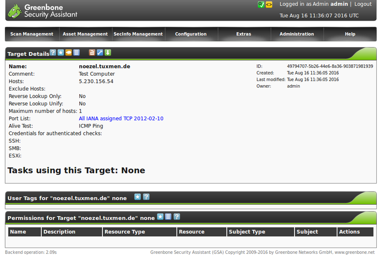Open the Administration menu
This screenshot has height=260, width=385.
coord(297,34)
